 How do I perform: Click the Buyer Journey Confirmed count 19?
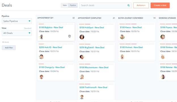click(154, 18)
